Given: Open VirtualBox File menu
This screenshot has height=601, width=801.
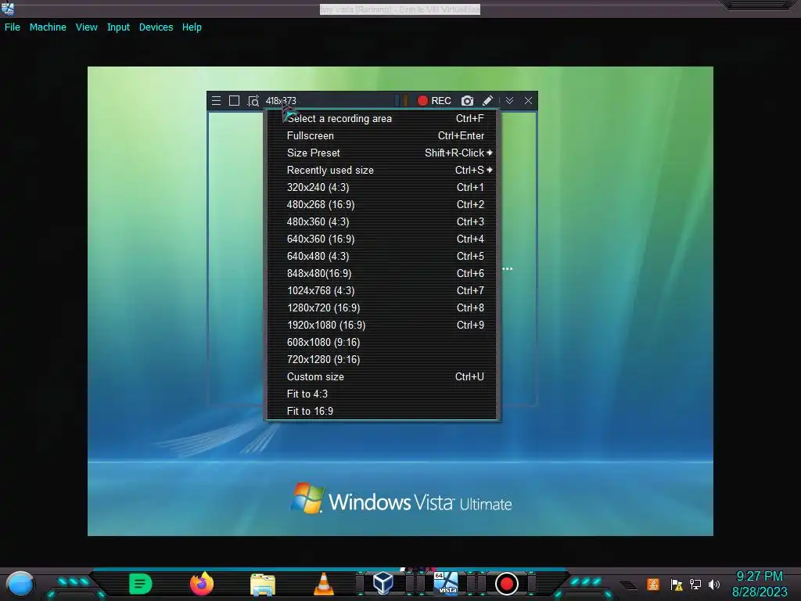Looking at the screenshot, I should 13,27.
